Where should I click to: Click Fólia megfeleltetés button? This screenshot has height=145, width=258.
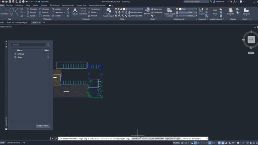[135, 16]
